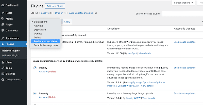Viewport: 203px width, 105px height.
Task: Choose Disable Auto-updates bulk action
Action: coord(45,45)
